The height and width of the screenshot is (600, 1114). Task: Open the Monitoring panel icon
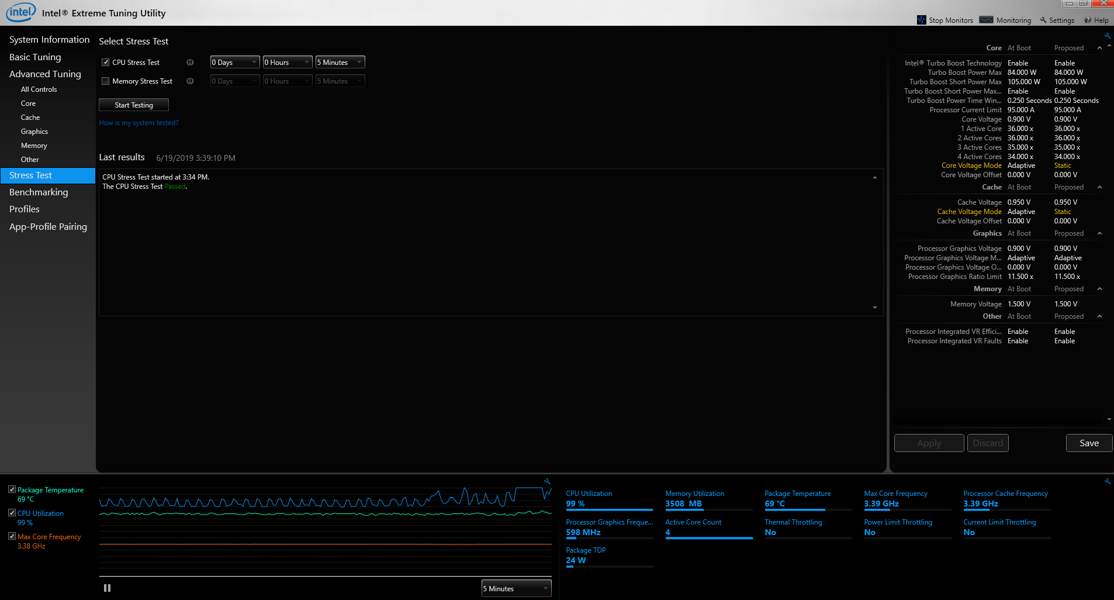987,20
